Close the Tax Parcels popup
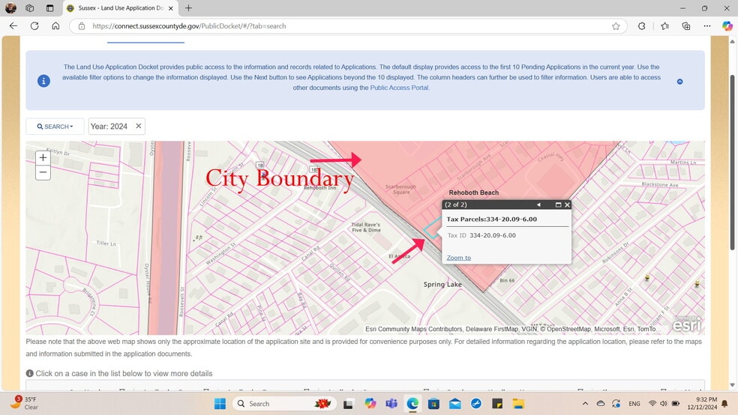The height and width of the screenshot is (415, 738). [x=567, y=205]
